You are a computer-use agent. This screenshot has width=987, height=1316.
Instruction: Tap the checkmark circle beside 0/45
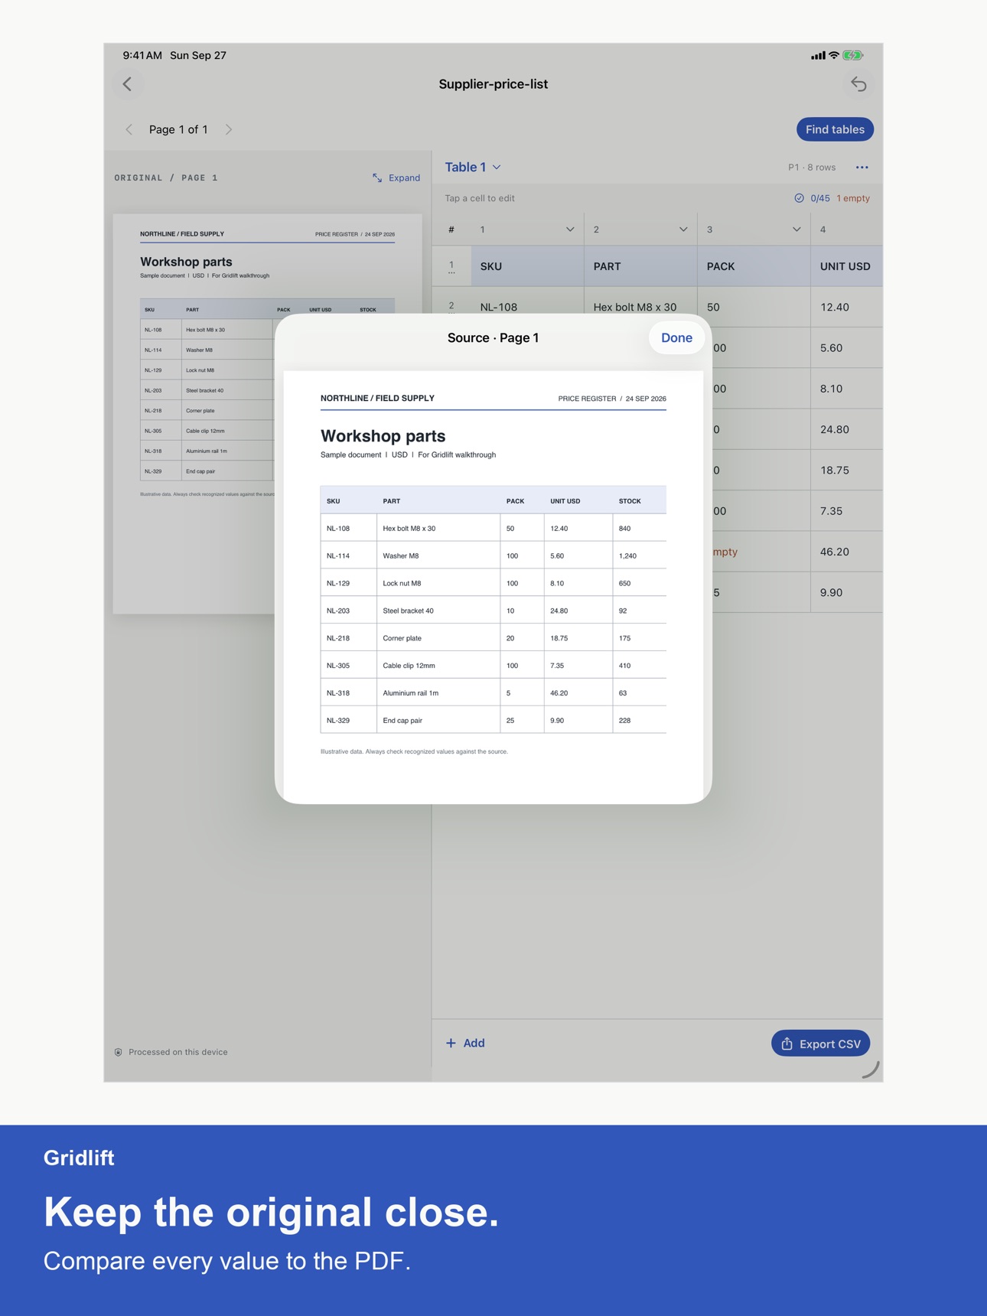(x=799, y=198)
